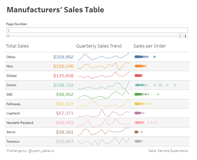
Task: Click the previous page arrow button
Action: (180, 36)
